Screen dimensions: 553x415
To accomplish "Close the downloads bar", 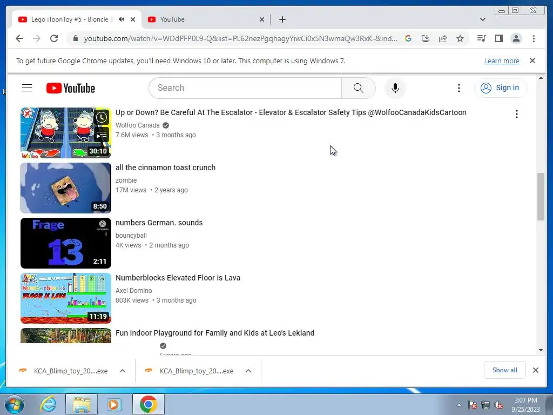I will (535, 370).
